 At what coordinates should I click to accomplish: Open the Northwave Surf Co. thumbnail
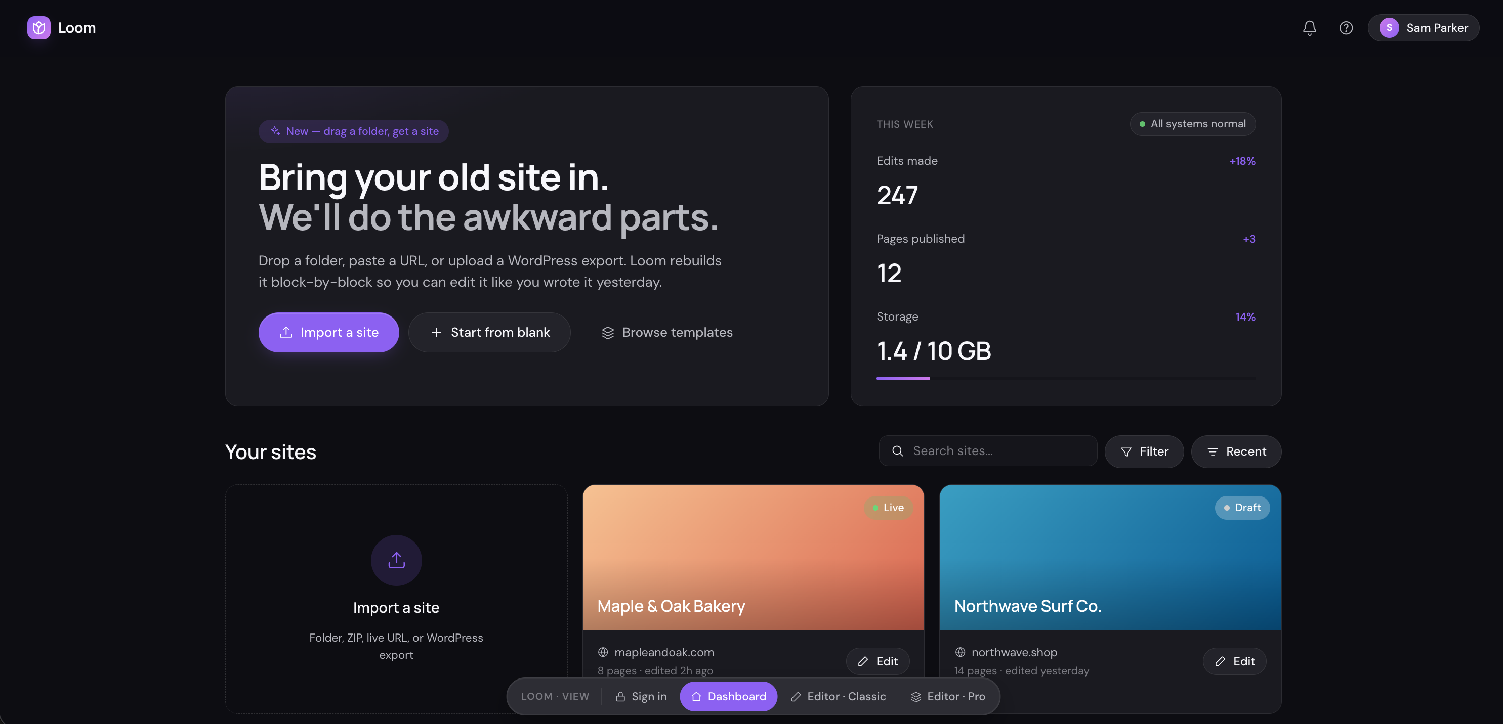(x=1110, y=557)
